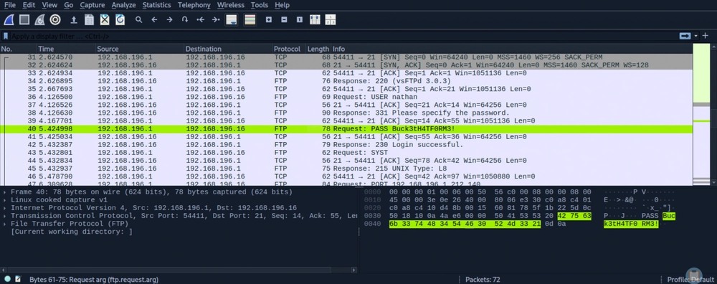This screenshot has width=717, height=284.
Task: Select packet 36 Request: USER nathan
Action: [346, 97]
